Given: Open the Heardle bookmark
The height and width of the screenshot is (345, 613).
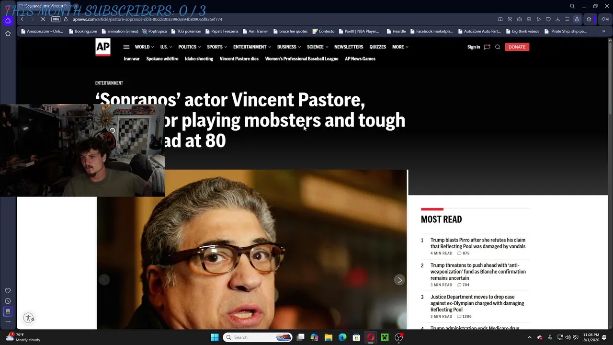Looking at the screenshot, I should point(396,31).
